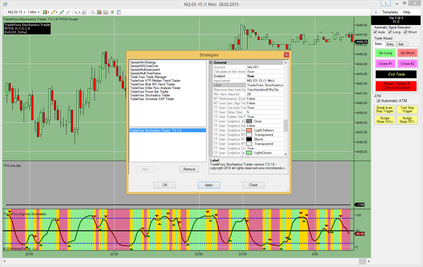Open the chart style candlestick icon

[x=45, y=12]
